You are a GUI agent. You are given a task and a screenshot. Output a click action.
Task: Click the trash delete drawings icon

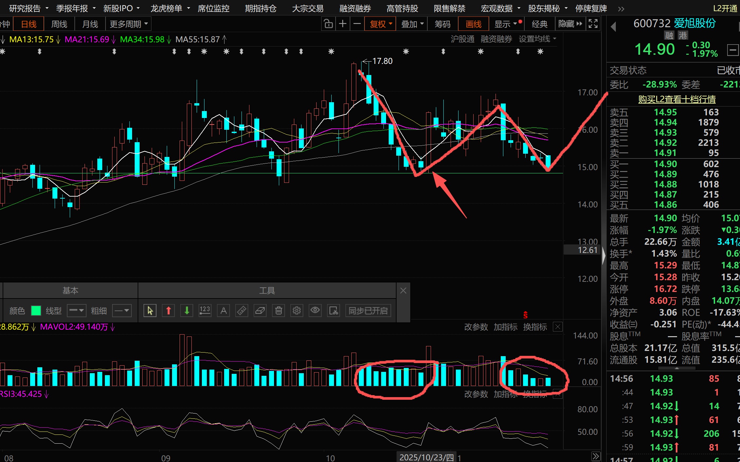click(279, 310)
